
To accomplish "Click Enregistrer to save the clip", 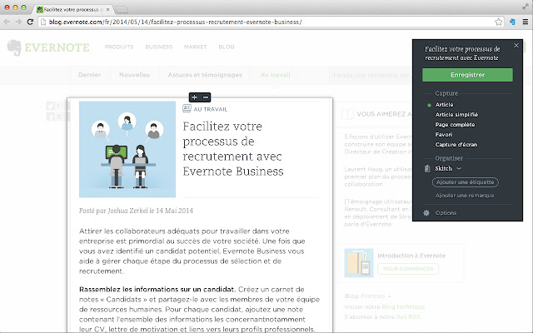I will (467, 75).
